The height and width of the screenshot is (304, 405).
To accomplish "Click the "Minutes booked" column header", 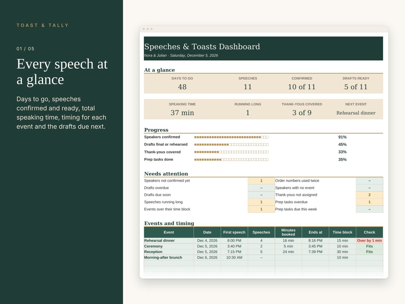I will click(288, 232).
